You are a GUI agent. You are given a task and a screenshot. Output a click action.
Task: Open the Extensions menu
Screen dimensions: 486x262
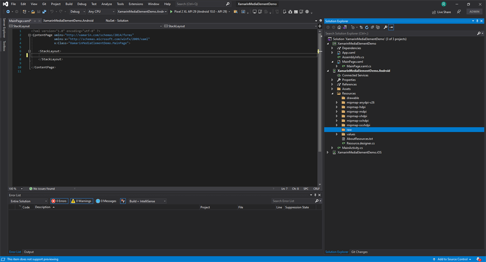(x=136, y=4)
